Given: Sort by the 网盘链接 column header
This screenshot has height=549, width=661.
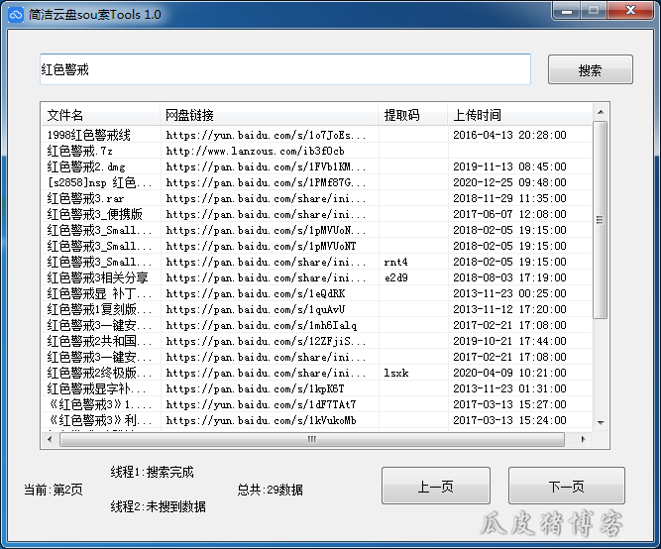Looking at the screenshot, I should [x=269, y=115].
